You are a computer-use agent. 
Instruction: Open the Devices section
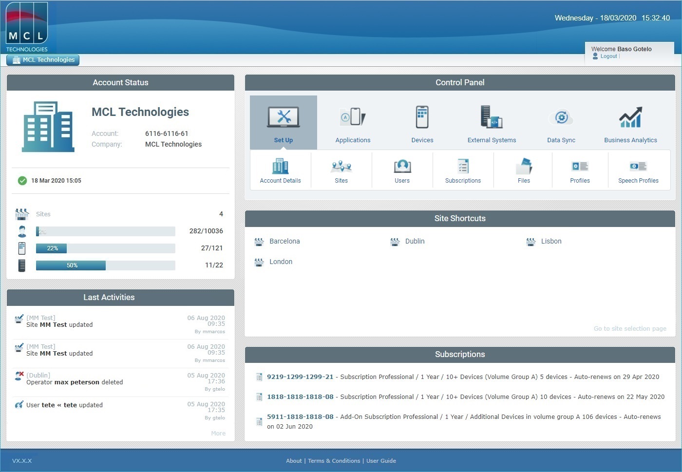click(421, 122)
